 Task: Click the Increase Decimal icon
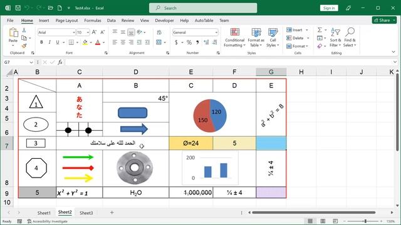206,42
